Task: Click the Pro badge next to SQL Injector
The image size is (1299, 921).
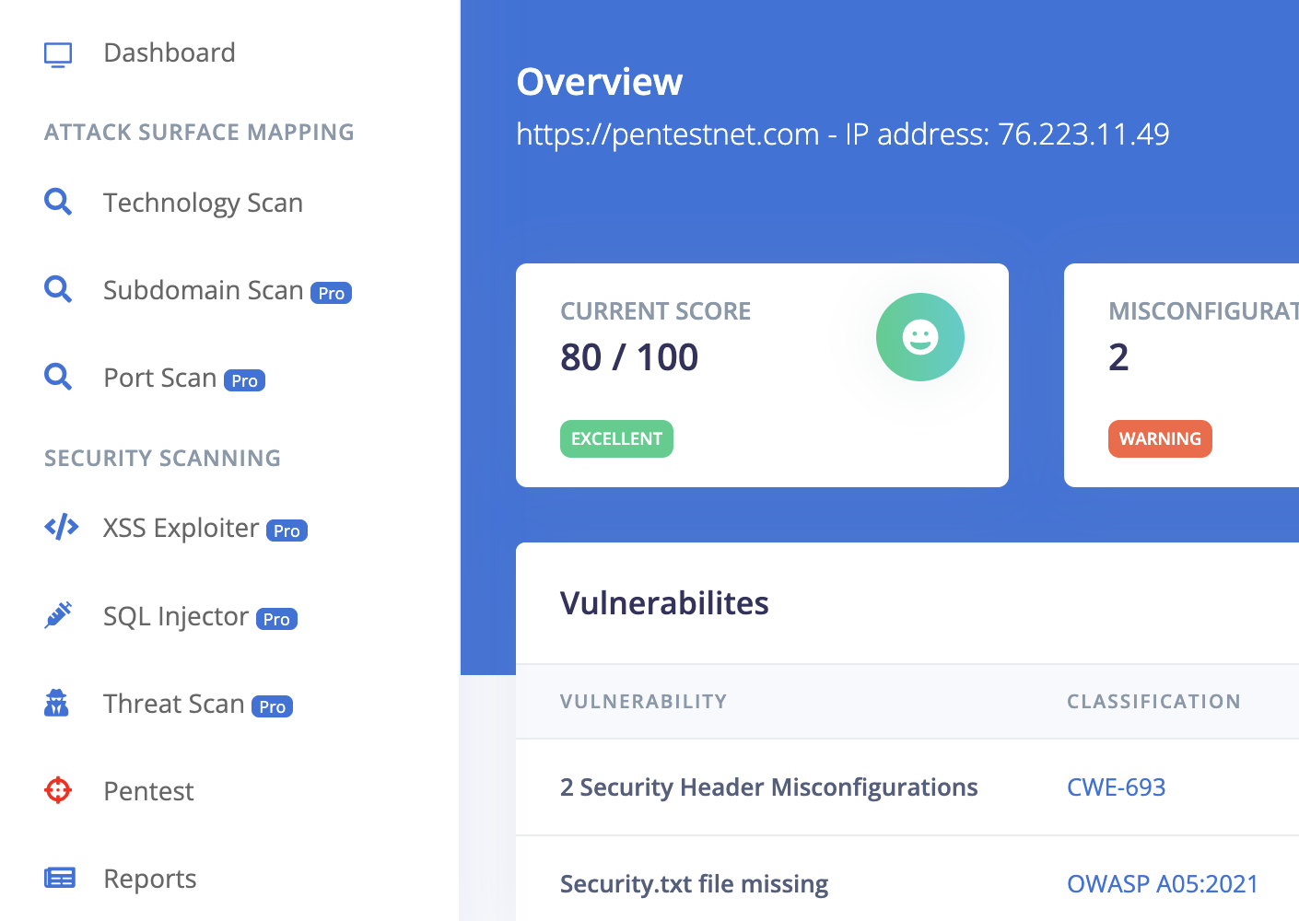Action: [276, 619]
